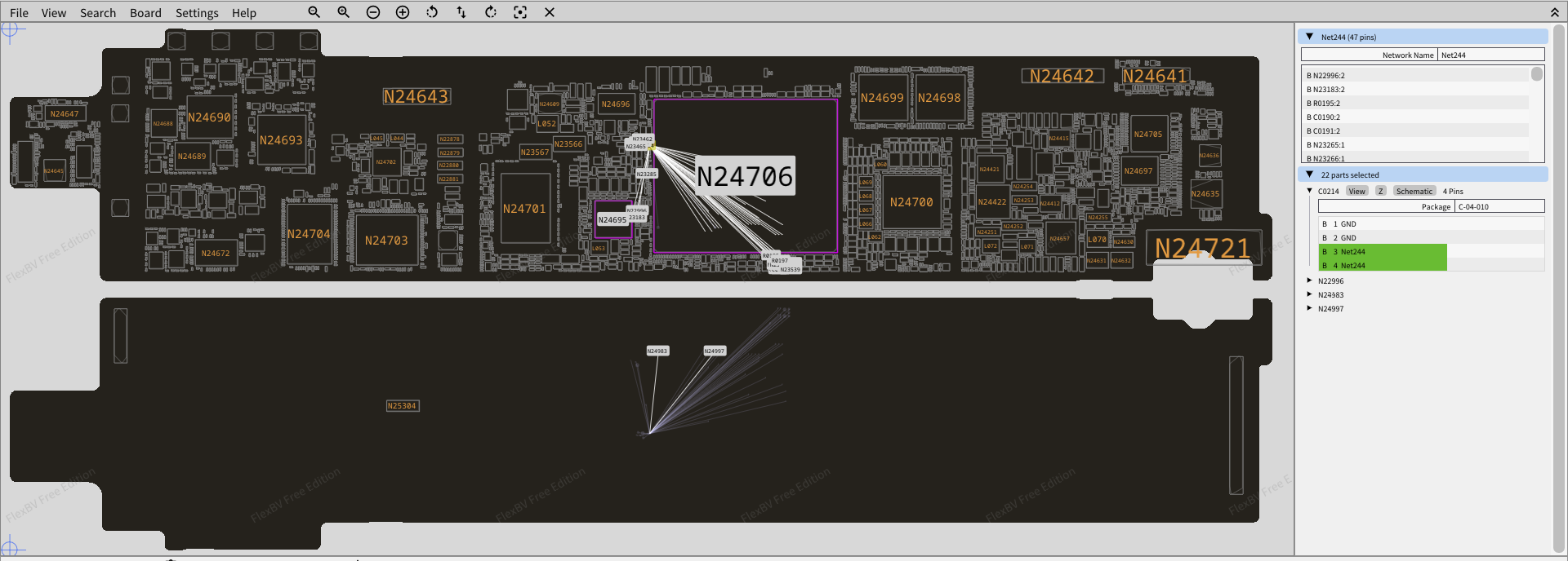Image resolution: width=1568 pixels, height=561 pixels.
Task: Expand the N24997 part entry
Action: click(1310, 308)
